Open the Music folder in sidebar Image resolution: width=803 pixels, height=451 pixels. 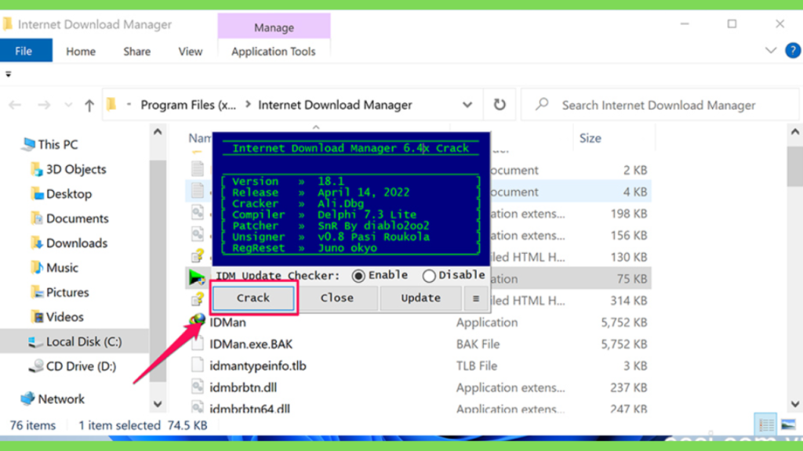pyautogui.click(x=54, y=268)
